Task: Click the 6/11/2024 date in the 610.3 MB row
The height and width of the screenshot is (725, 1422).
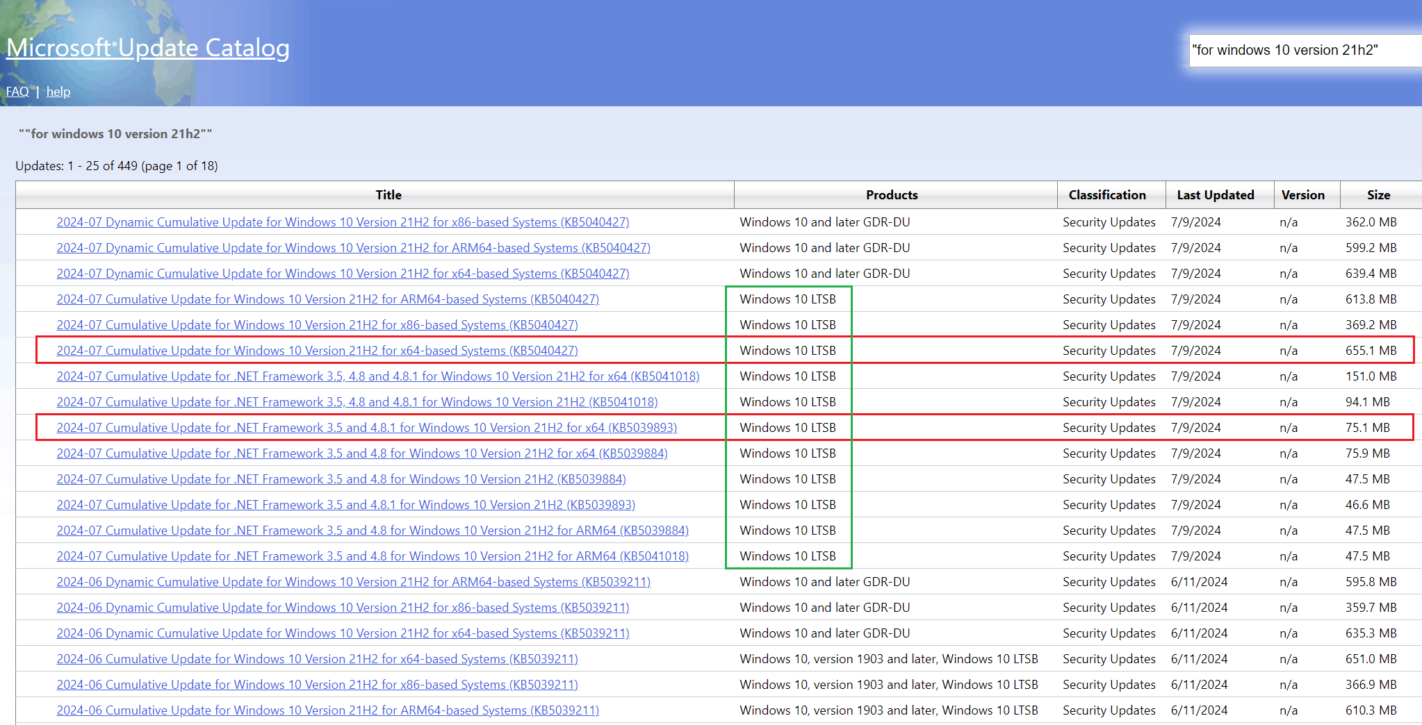Action: click(x=1199, y=710)
